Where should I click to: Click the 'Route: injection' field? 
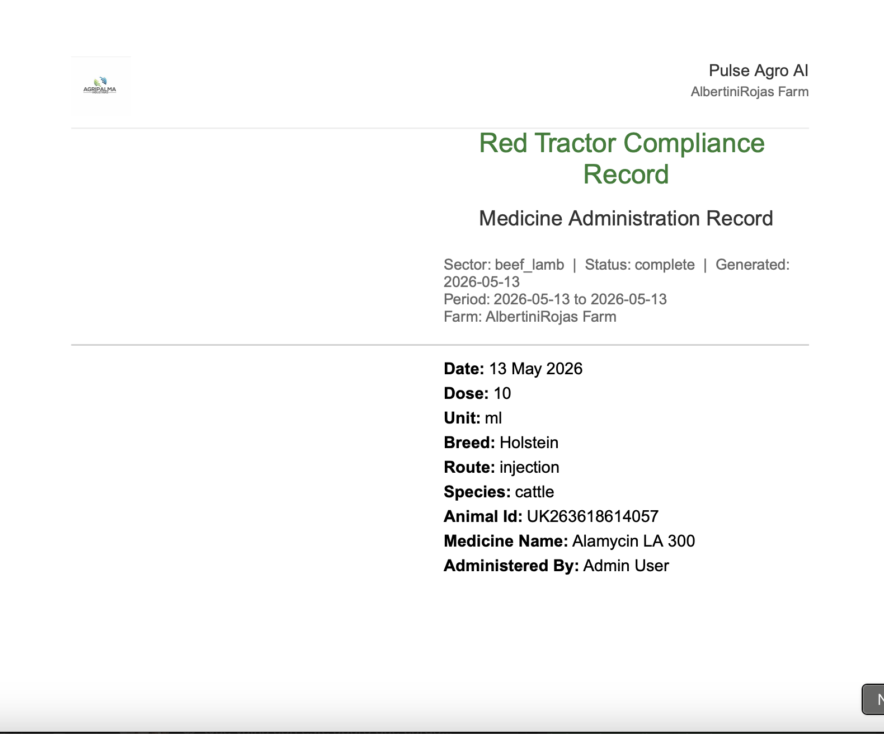[501, 467]
